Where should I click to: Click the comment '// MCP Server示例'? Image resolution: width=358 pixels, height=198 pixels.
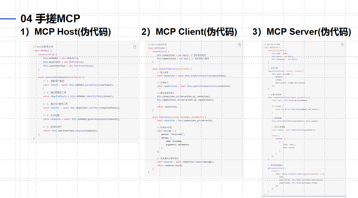272,44
